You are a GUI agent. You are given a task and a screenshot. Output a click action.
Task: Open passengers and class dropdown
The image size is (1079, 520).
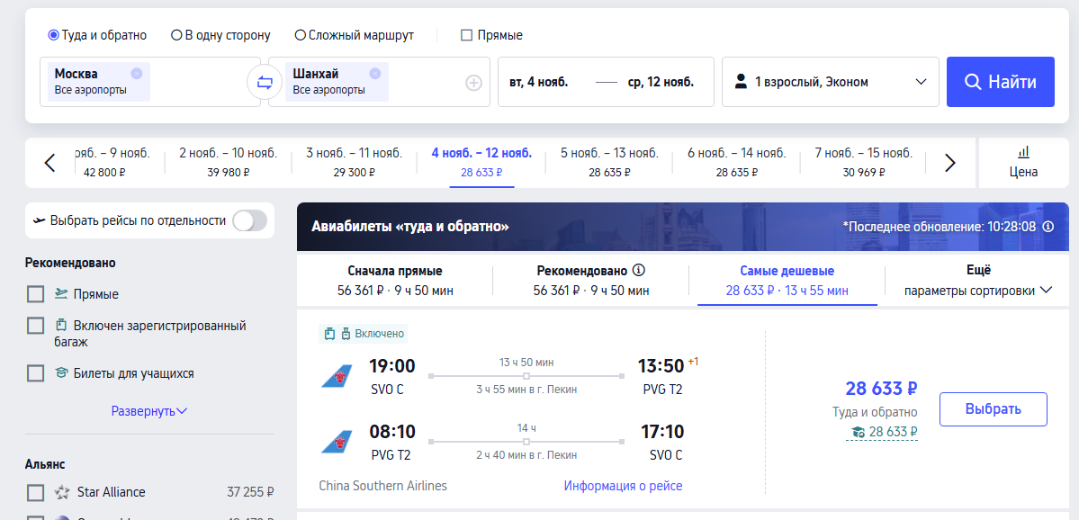831,82
